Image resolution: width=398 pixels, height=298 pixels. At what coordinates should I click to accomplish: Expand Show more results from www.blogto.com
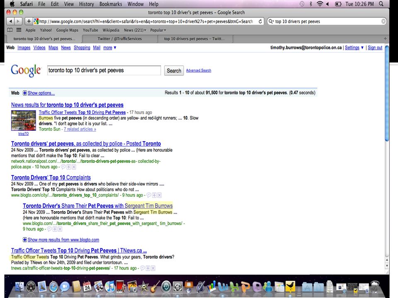(61, 240)
